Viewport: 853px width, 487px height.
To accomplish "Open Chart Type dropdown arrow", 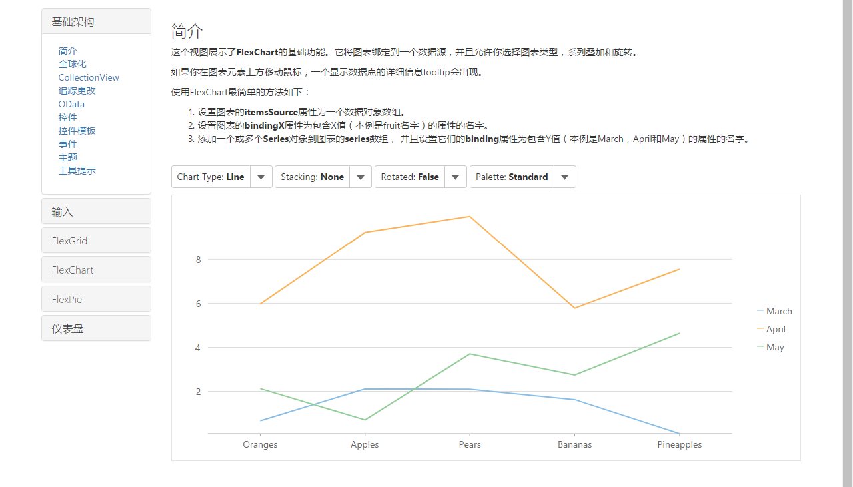I will [261, 177].
